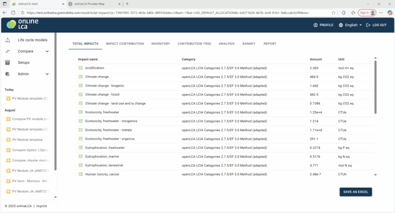The image size is (395, 213).
Task: Click the Life cycle models sidebar icon
Action: click(x=7, y=40)
